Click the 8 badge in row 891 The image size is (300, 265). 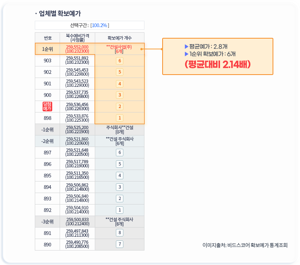[x=120, y=233]
